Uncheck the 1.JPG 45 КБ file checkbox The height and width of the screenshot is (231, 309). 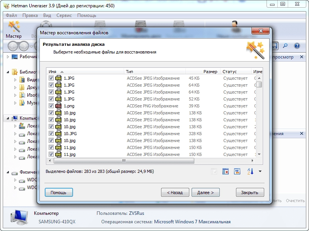click(51, 78)
